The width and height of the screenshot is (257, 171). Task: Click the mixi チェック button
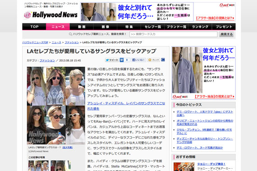(x=154, y=60)
